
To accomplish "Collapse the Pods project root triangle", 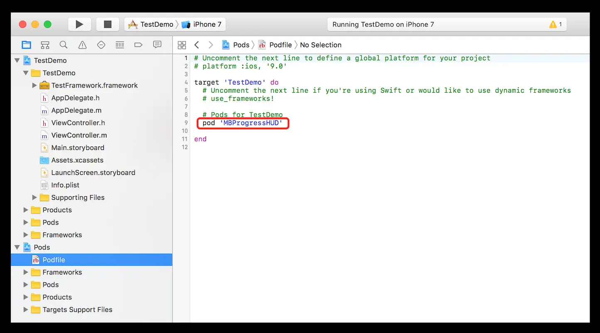I will [17, 247].
